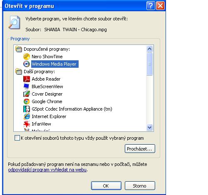
Task: Select Windows Media Player entry
Action: (55, 64)
